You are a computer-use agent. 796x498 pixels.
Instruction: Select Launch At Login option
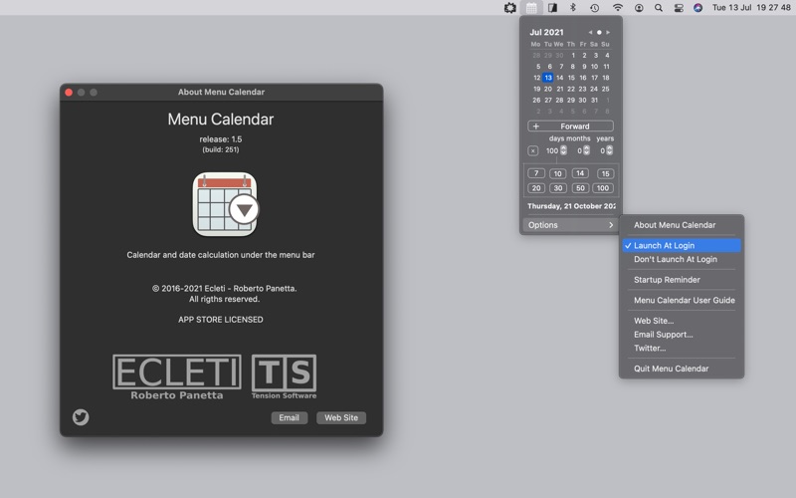tap(682, 245)
